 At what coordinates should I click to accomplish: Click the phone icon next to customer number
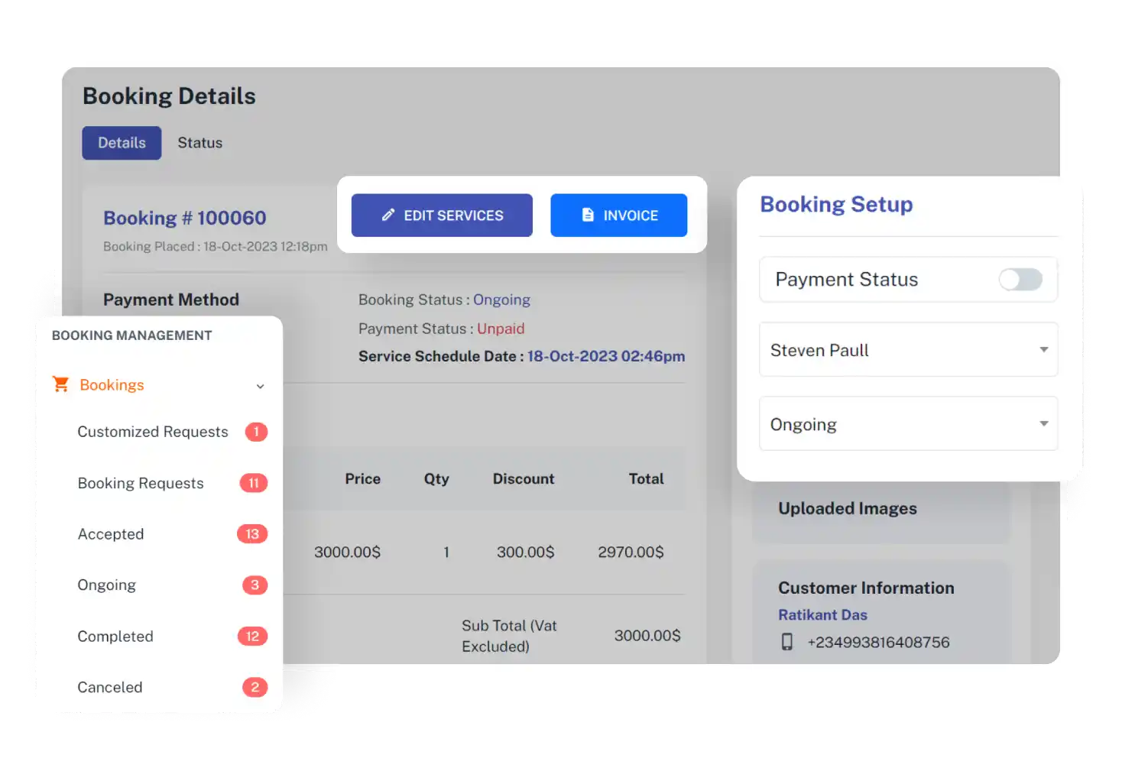[x=787, y=642]
